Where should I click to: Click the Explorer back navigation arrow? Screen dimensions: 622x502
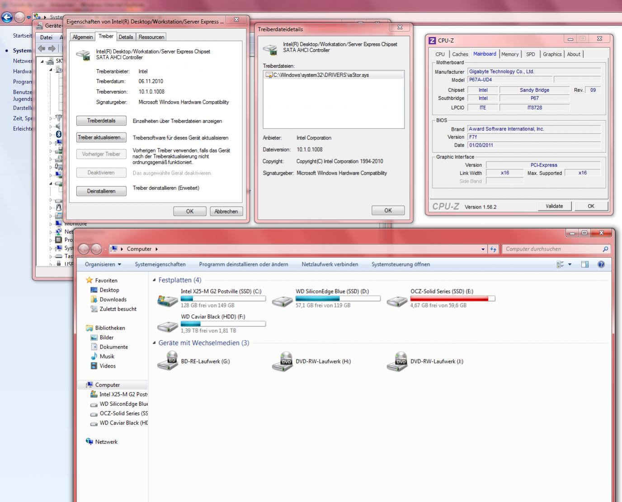click(84, 249)
